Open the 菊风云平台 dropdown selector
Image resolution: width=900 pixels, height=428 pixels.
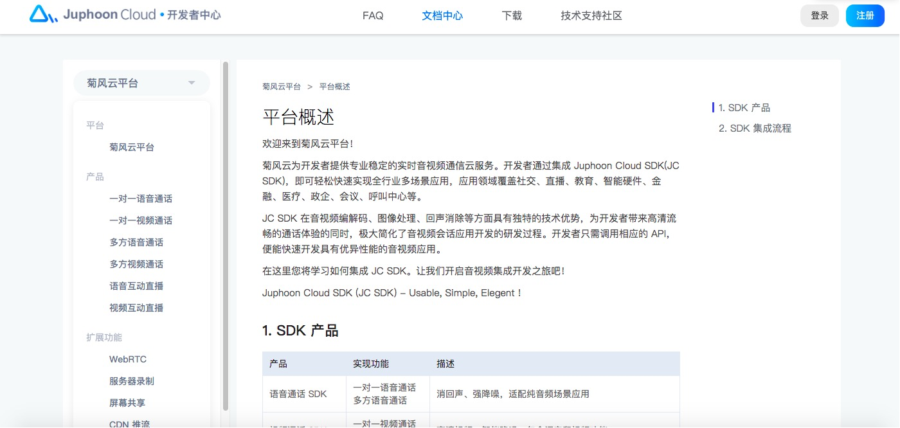point(141,83)
